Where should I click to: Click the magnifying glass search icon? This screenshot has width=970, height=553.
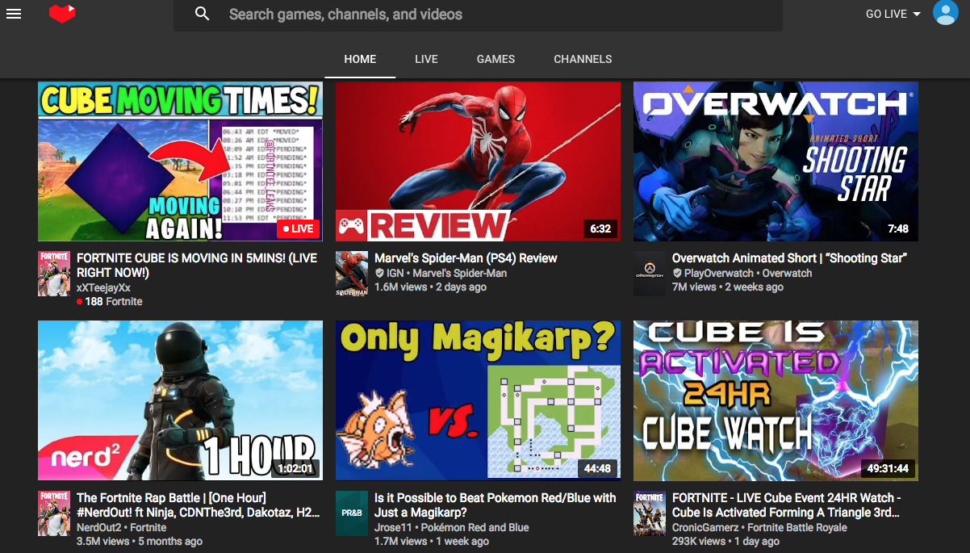click(x=203, y=14)
